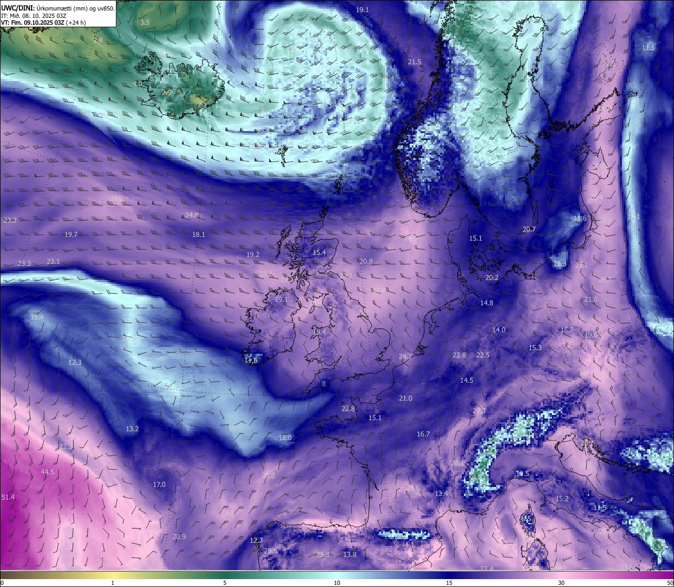Click the 10.5 value label
This screenshot has height=587, width=674.
coord(522,474)
